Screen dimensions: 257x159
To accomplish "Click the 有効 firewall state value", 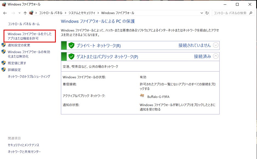I will coord(143,77).
